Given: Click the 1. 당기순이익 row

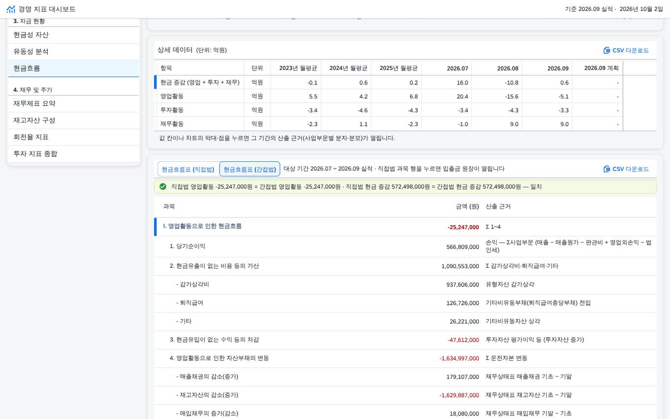Looking at the screenshot, I should [405, 246].
